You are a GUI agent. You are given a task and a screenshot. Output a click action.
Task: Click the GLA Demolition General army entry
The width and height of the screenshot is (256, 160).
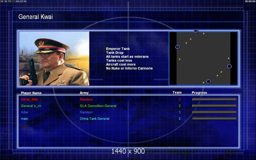tap(98, 106)
